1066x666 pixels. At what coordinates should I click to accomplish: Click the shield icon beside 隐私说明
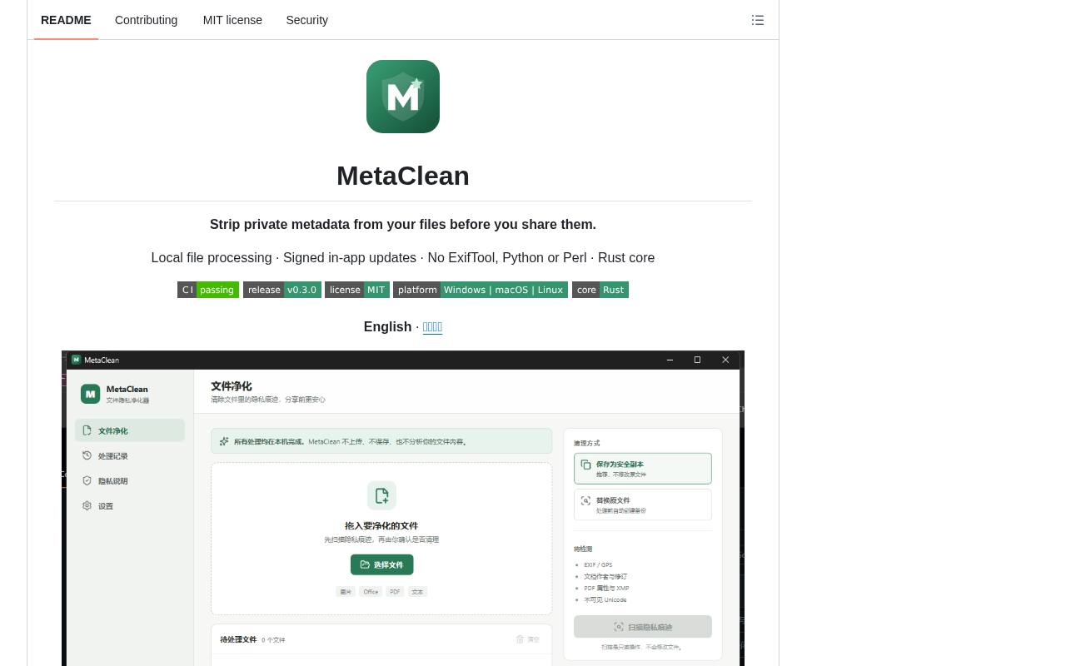click(87, 480)
